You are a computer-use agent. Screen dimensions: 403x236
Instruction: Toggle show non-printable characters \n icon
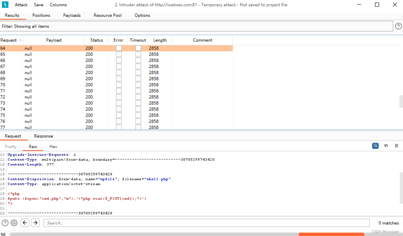pos(386,146)
